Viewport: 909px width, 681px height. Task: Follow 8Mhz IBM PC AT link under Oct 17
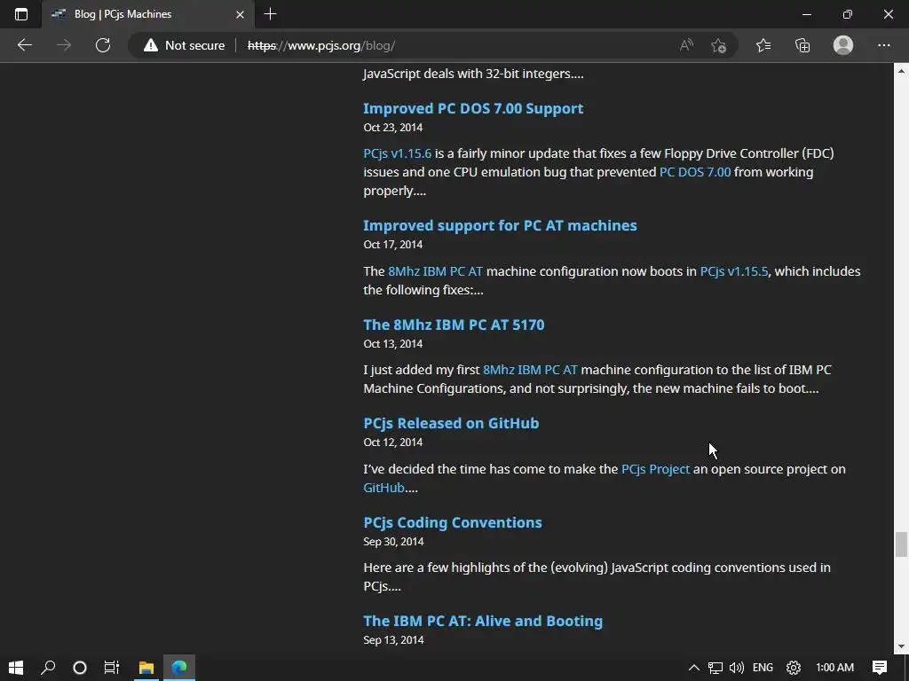(435, 271)
